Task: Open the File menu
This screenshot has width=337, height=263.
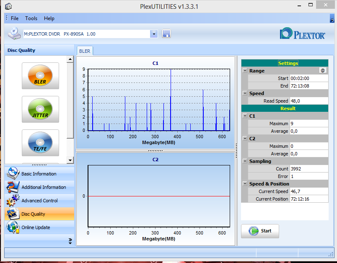Action: click(15, 18)
